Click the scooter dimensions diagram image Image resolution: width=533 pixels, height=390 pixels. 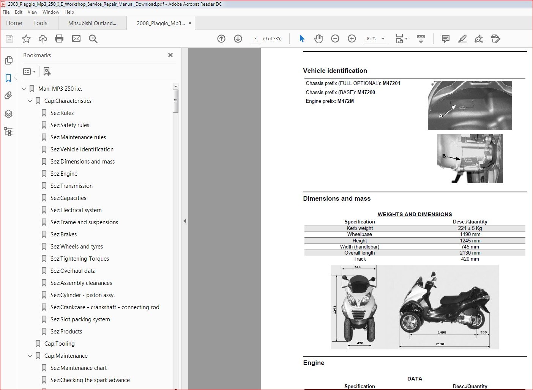click(415, 307)
